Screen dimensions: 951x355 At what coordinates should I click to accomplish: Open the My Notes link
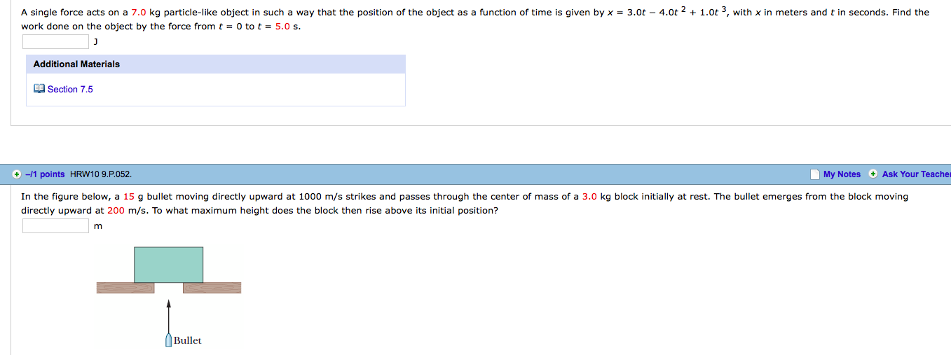click(x=842, y=174)
